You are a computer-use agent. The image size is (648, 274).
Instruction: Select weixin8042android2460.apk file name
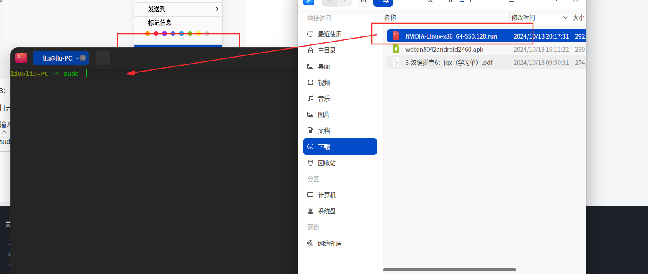pyautogui.click(x=444, y=50)
